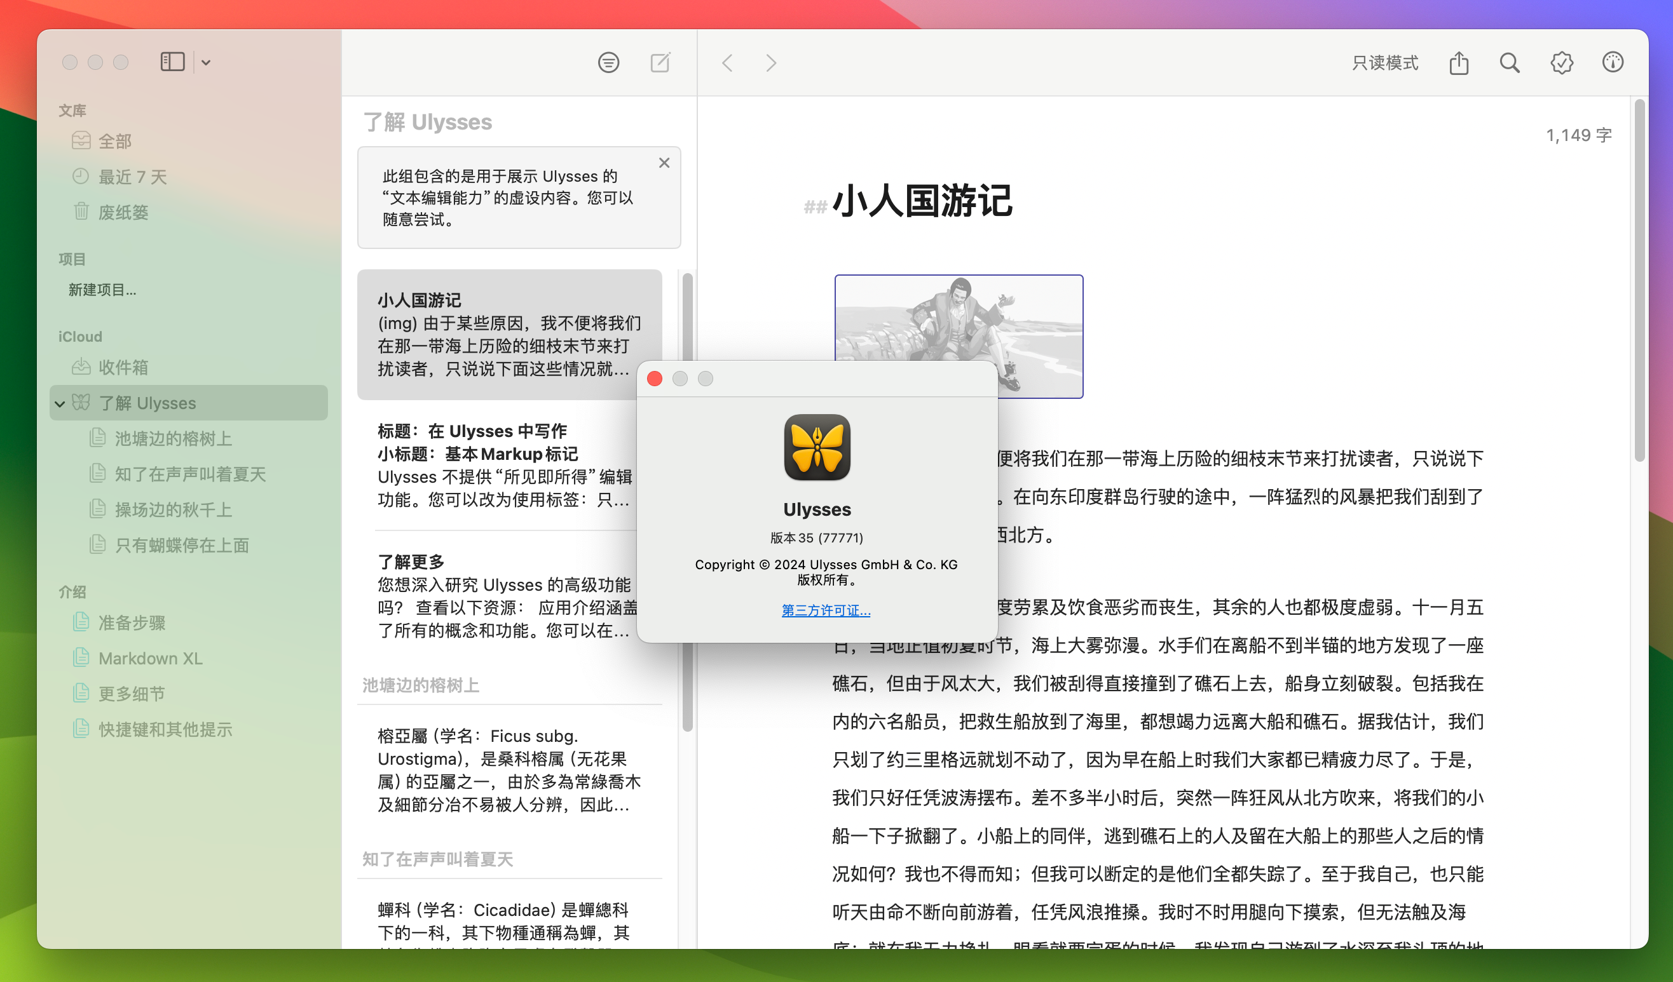Open the search magnifier icon

click(x=1509, y=63)
